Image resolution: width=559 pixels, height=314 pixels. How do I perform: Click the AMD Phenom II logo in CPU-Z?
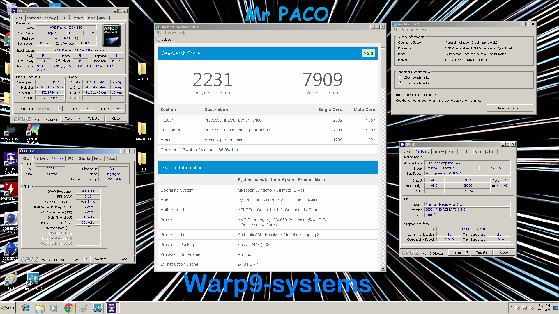point(111,36)
